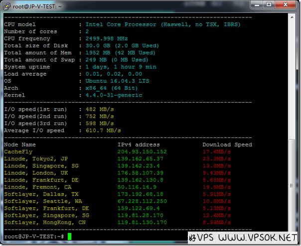
Task: Click the Softlayer, HongKong, CN row name
Action: point(45,222)
